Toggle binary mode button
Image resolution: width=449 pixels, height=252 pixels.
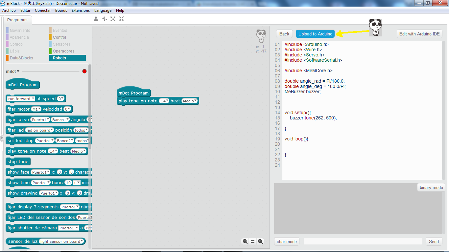[x=431, y=187]
